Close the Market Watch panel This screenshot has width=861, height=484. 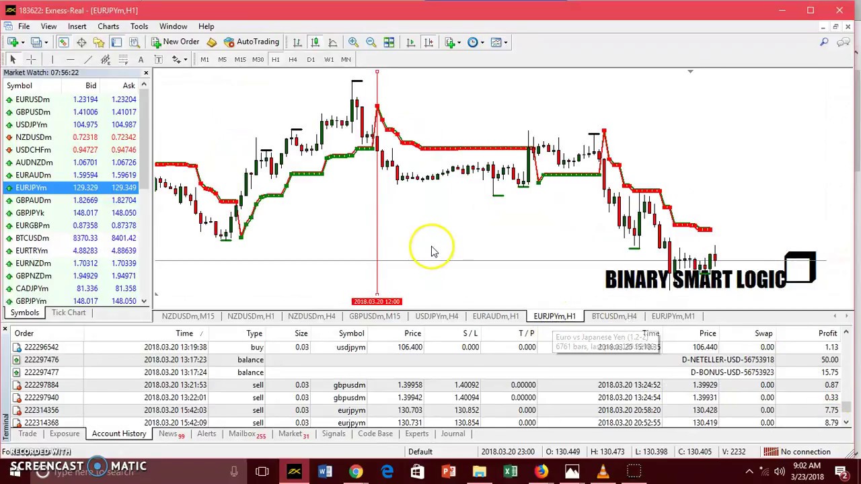tap(146, 73)
